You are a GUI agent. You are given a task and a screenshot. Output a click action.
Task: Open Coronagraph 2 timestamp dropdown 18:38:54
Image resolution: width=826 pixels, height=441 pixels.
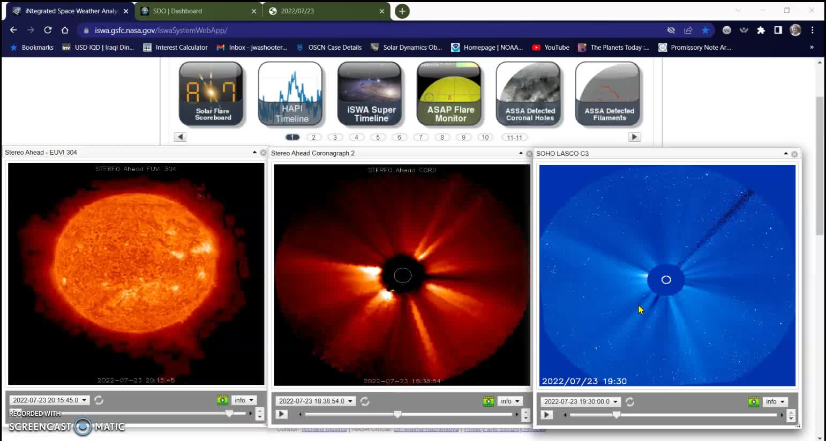point(316,401)
